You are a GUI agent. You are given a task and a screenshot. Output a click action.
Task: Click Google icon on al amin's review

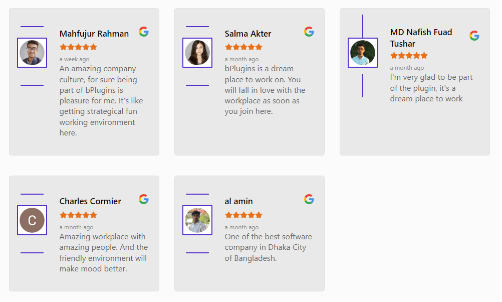[309, 199]
